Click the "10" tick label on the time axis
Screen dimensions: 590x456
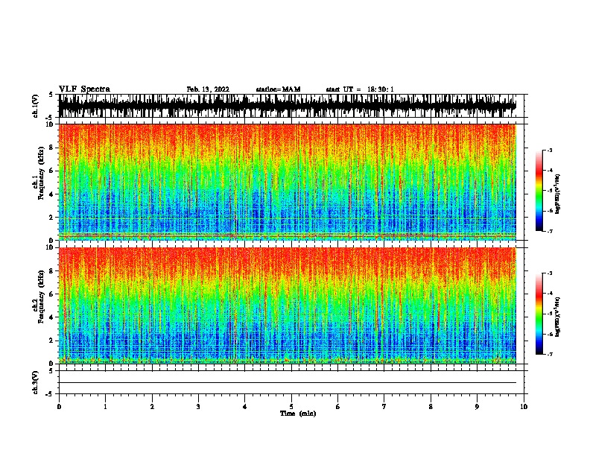(524, 407)
